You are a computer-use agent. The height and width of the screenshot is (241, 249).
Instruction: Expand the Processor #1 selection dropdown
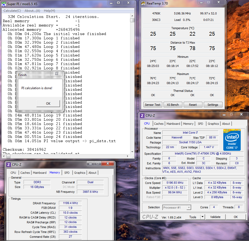(x=189, y=208)
